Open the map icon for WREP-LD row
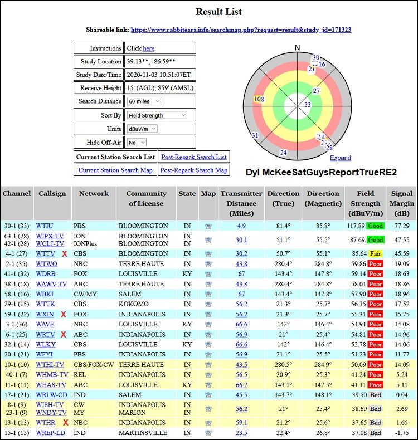Viewport: 418px width, 440px height. pos(208,433)
